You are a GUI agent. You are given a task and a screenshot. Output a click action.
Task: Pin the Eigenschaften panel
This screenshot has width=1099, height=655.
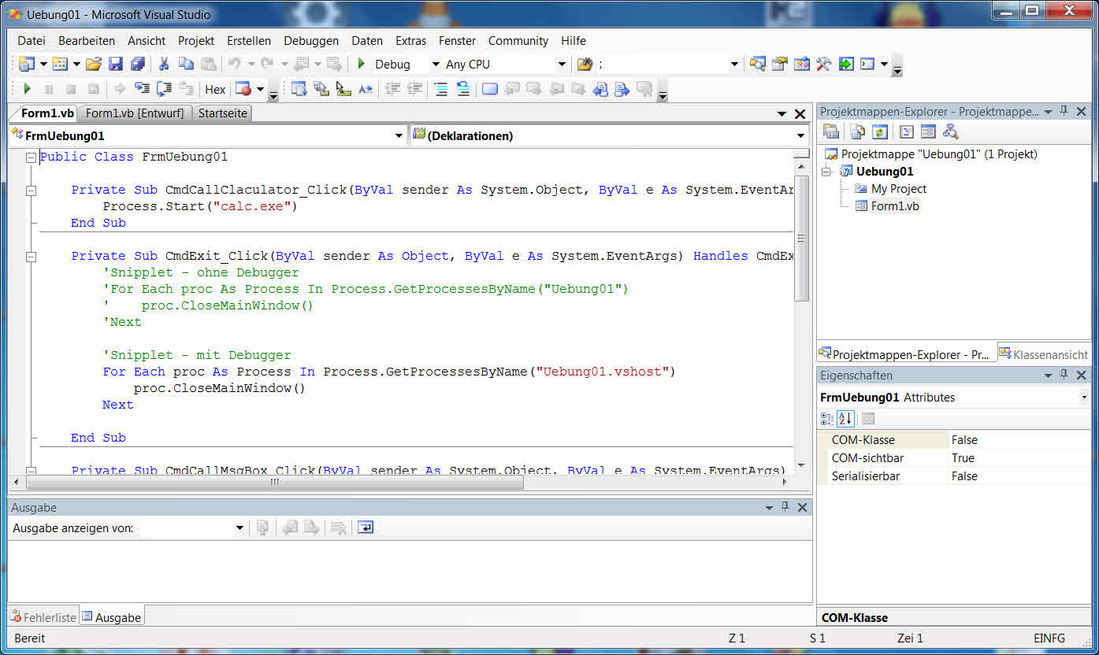coord(1064,375)
